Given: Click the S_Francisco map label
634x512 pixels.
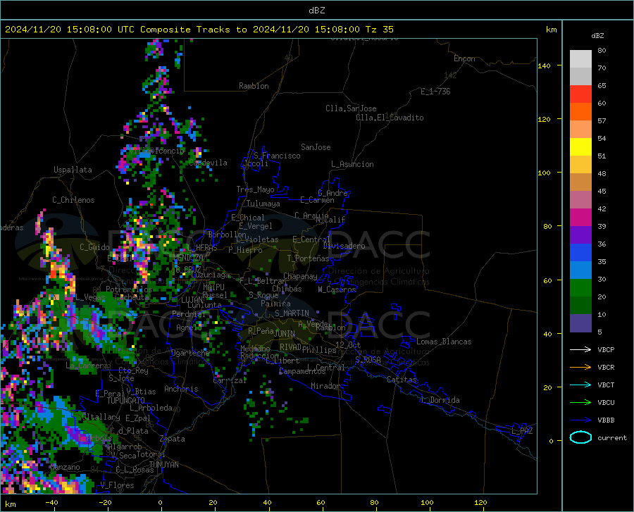Looking at the screenshot, I should [x=277, y=156].
